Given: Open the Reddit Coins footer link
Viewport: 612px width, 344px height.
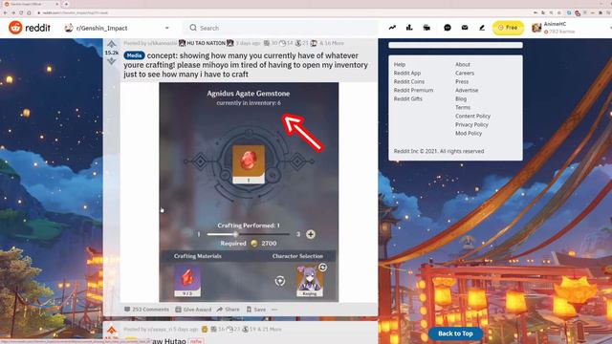Looking at the screenshot, I should pos(408,81).
